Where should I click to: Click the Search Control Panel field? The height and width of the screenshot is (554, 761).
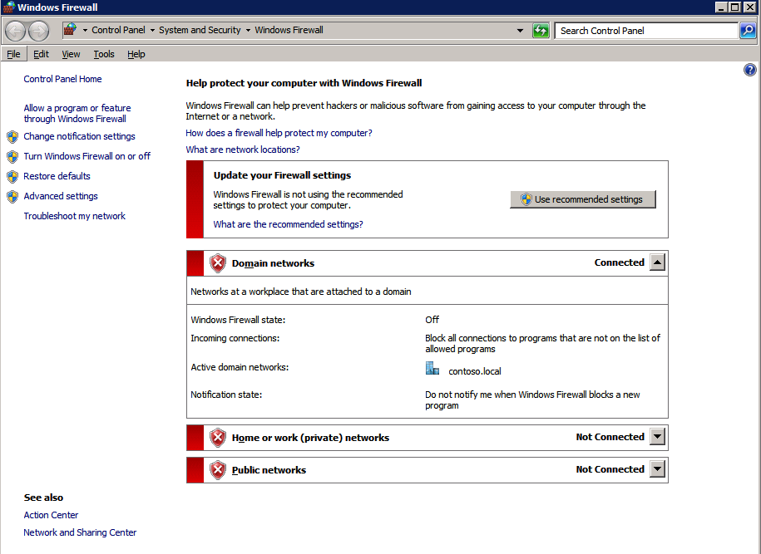646,31
